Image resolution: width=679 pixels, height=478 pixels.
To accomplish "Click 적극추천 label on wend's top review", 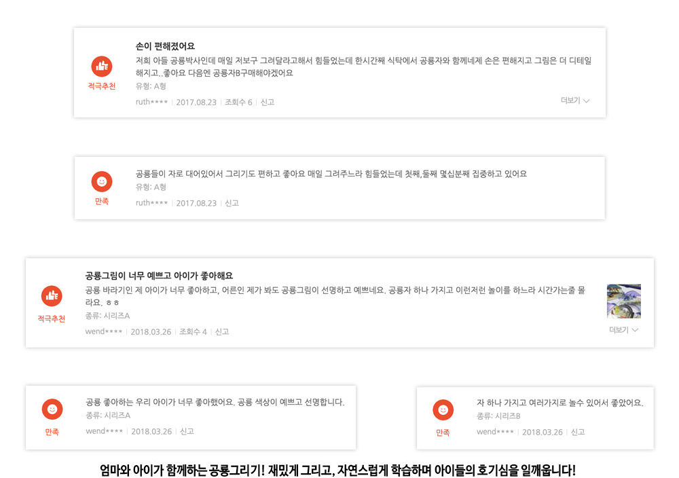I will pyautogui.click(x=51, y=318).
